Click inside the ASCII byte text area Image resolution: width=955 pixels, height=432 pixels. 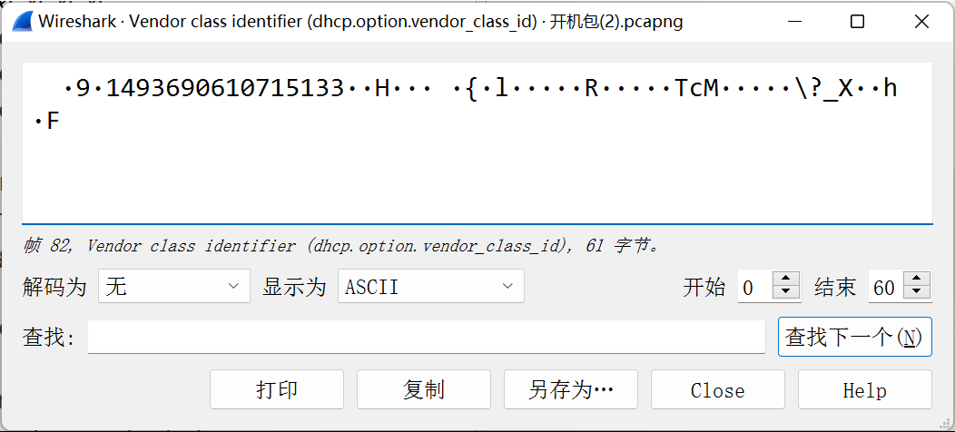tap(477, 143)
